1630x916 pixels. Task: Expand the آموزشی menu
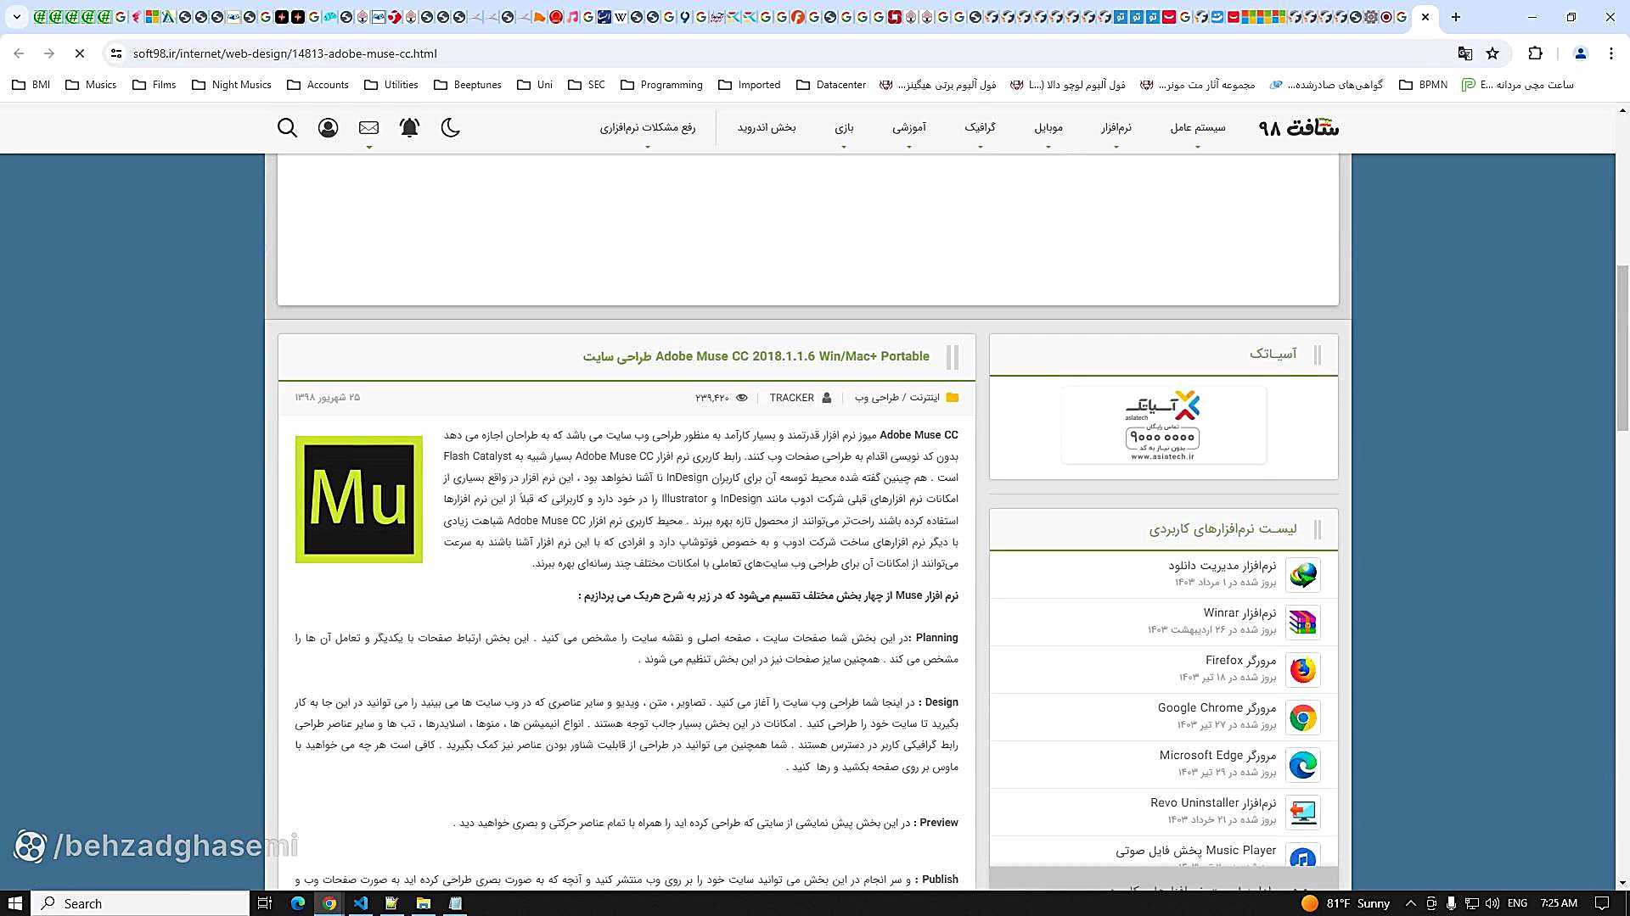click(x=909, y=128)
